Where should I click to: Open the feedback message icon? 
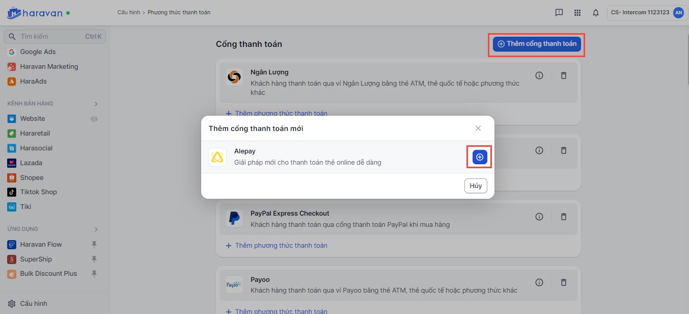(x=559, y=13)
